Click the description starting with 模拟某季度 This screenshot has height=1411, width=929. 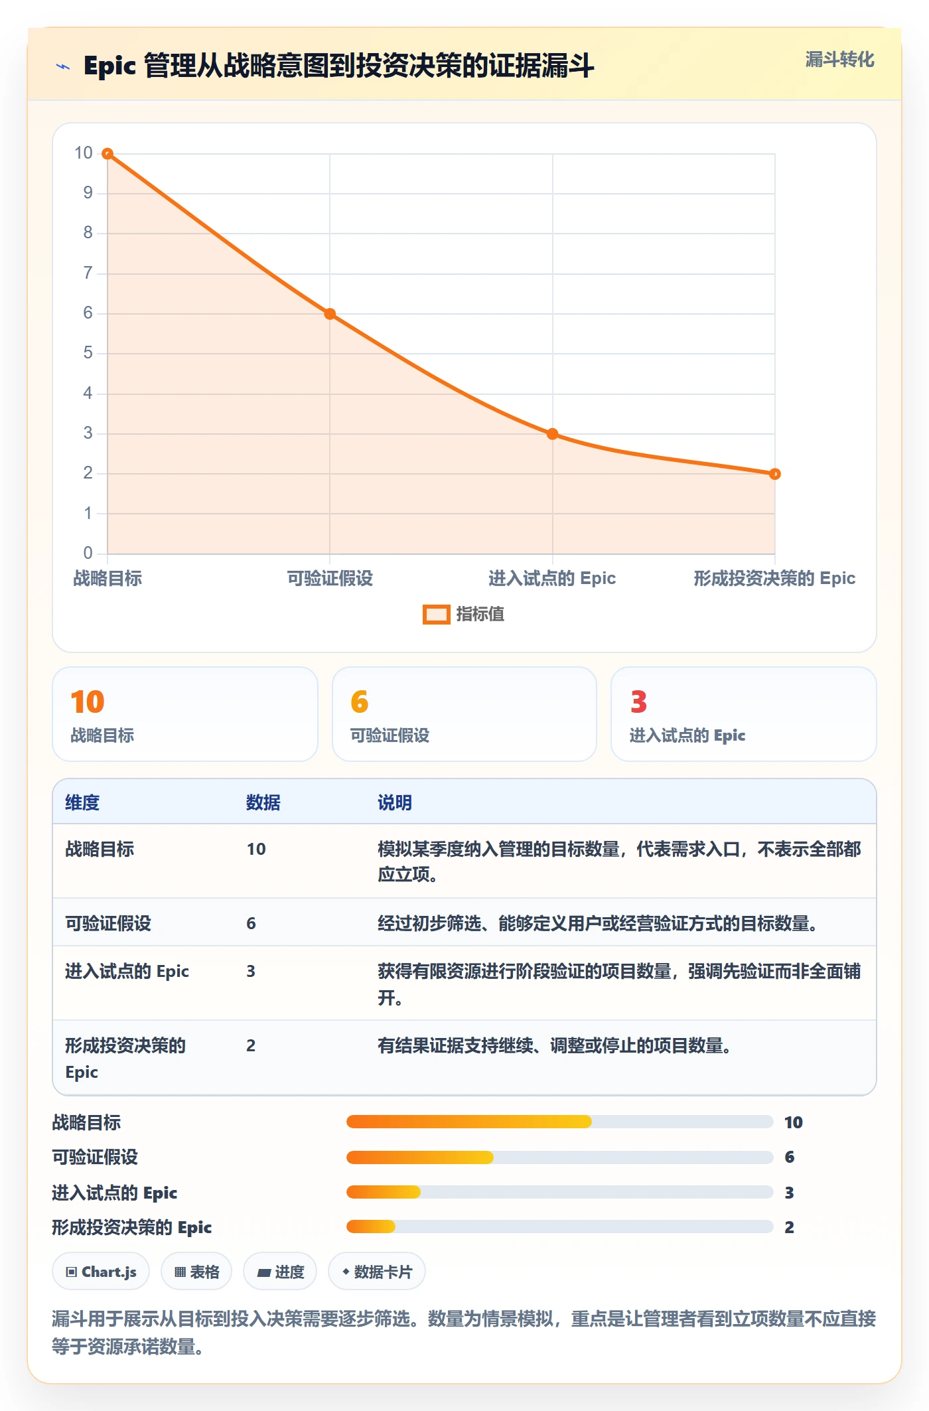pos(619,861)
